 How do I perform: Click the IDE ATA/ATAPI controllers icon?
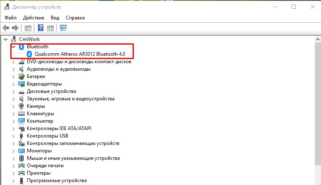point(21,128)
